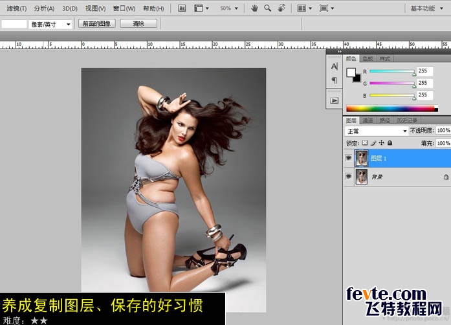Open the 3D(D) menu

(x=70, y=8)
